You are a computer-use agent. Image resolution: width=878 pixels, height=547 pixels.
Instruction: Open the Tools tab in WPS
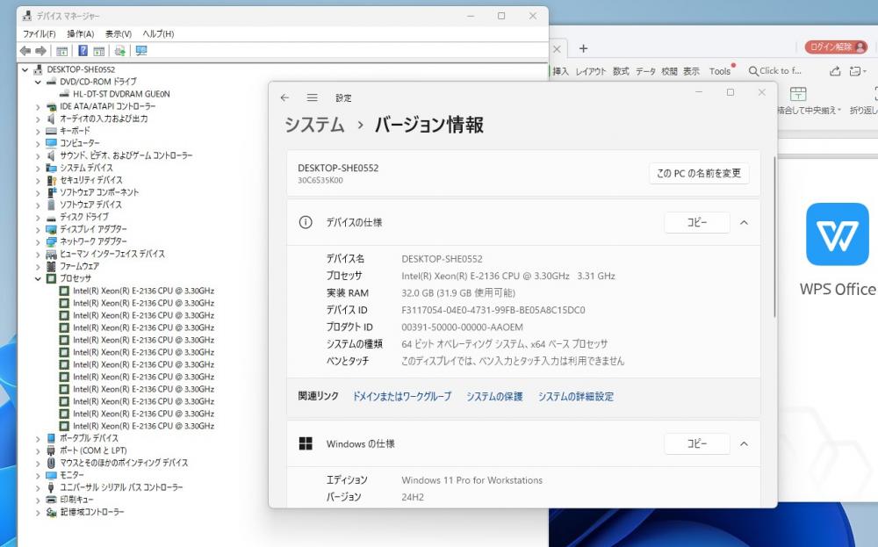point(720,71)
